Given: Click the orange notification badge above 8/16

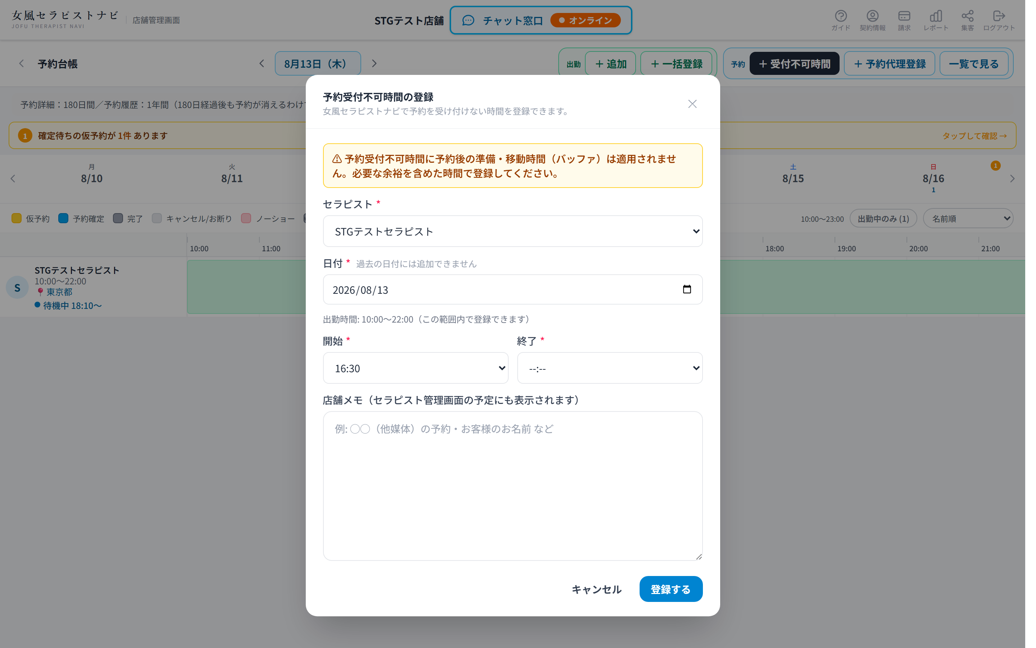Looking at the screenshot, I should (995, 166).
